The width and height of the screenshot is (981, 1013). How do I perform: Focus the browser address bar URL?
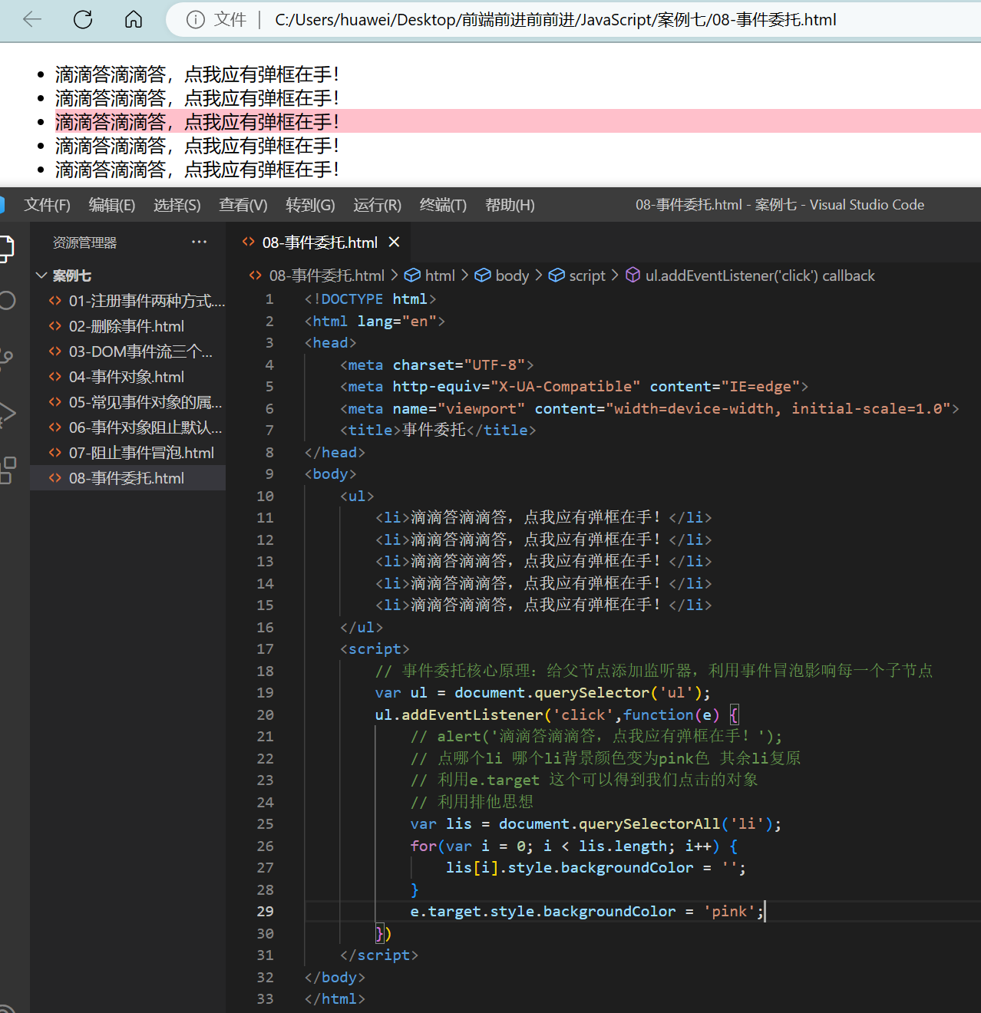pos(556,19)
